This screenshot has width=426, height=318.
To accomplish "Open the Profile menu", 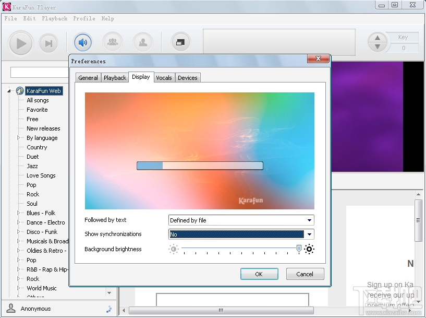I will [x=84, y=18].
